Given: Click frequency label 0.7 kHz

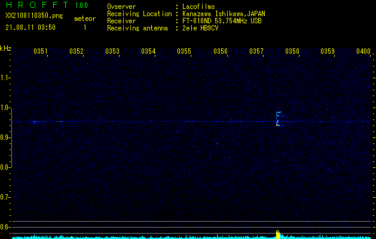Looking at the screenshot, I should (x=5, y=197).
